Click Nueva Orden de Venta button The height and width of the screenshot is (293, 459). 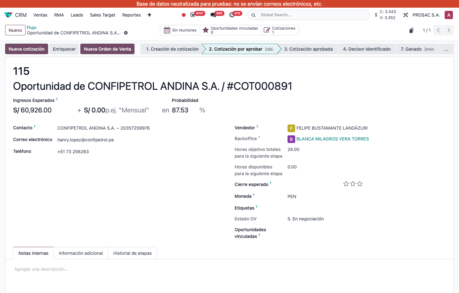click(107, 49)
